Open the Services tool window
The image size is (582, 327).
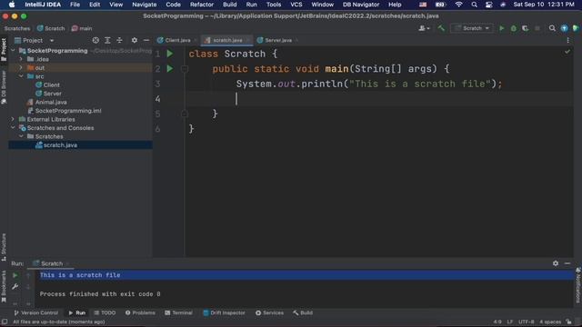[270, 312]
